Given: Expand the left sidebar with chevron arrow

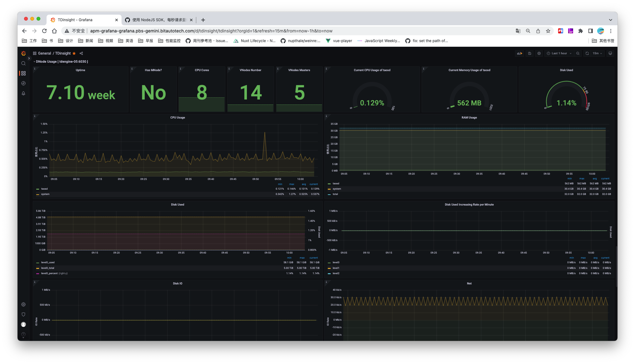Looking at the screenshot, I should tap(29, 58).
